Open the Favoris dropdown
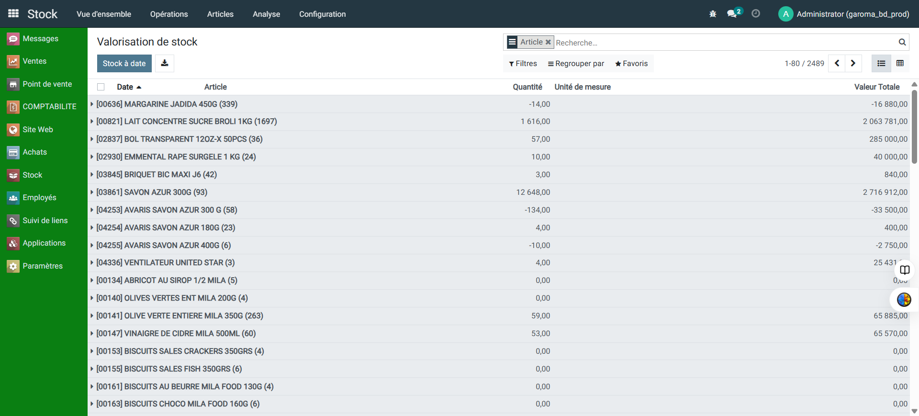The height and width of the screenshot is (416, 919). [x=631, y=64]
